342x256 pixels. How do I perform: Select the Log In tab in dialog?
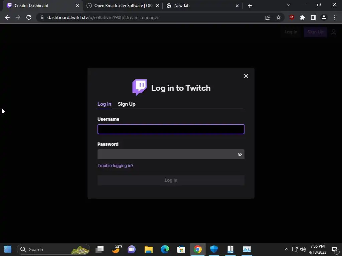coord(104,104)
